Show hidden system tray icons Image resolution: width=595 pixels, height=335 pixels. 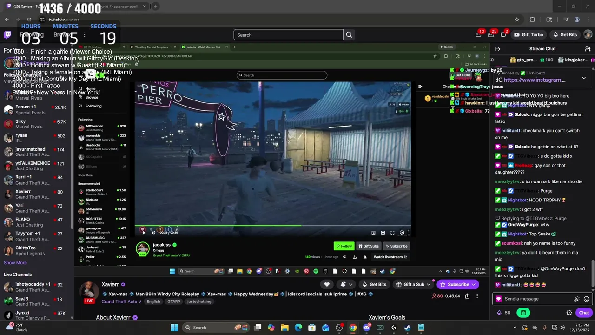[x=515, y=328]
